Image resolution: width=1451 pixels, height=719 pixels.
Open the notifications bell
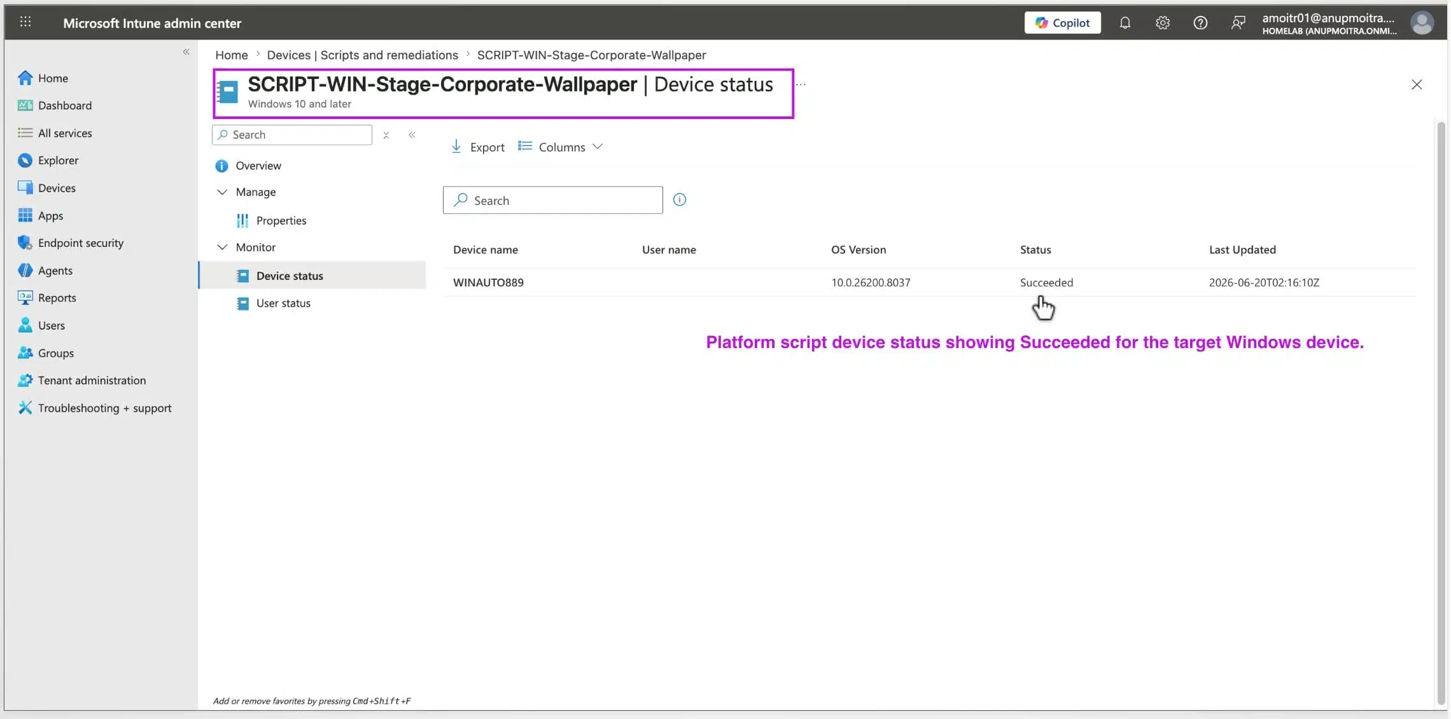click(x=1125, y=23)
